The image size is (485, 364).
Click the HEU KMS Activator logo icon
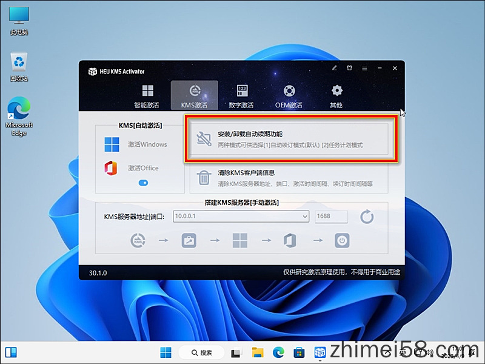click(x=93, y=72)
